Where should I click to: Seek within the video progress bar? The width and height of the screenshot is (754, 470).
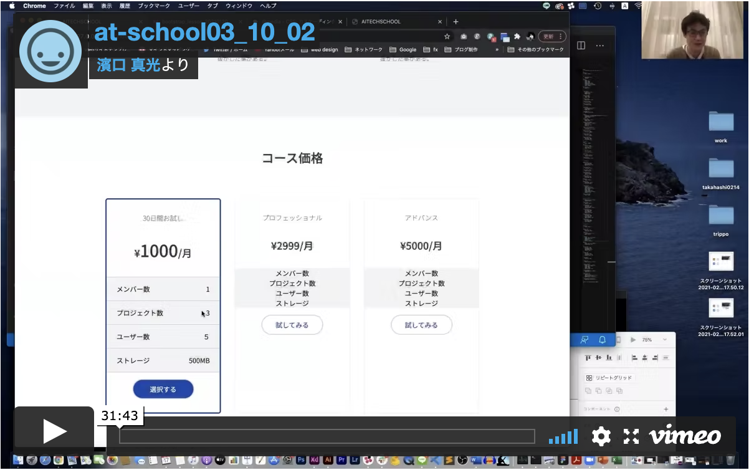(327, 436)
